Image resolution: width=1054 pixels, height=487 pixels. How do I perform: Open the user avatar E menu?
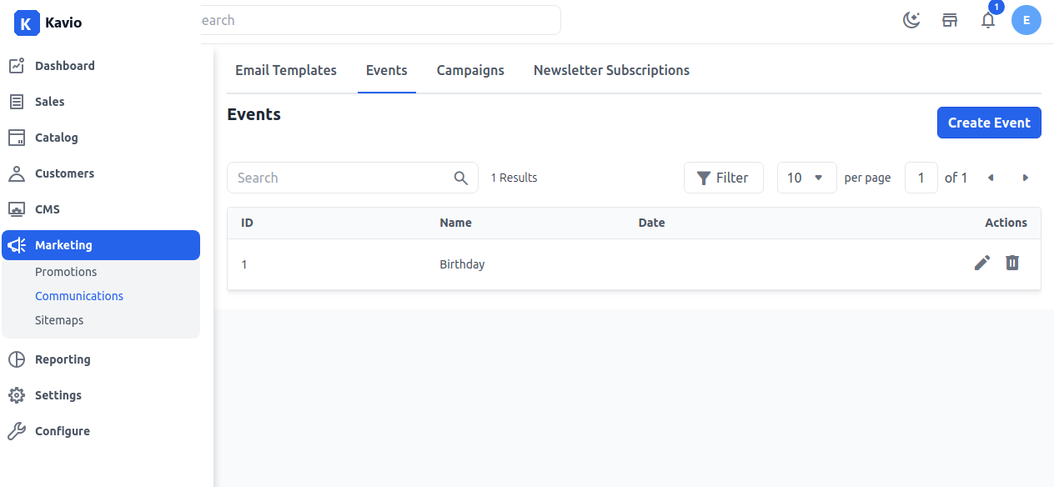1026,20
